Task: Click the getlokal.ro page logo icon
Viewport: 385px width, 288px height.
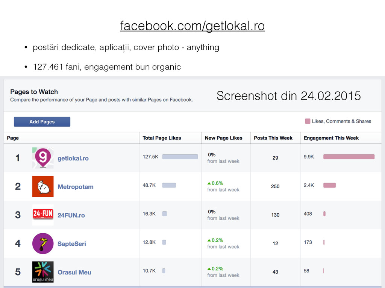Action: pos(43,158)
